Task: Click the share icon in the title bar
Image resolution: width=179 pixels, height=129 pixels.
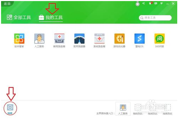Action: coord(143,3)
